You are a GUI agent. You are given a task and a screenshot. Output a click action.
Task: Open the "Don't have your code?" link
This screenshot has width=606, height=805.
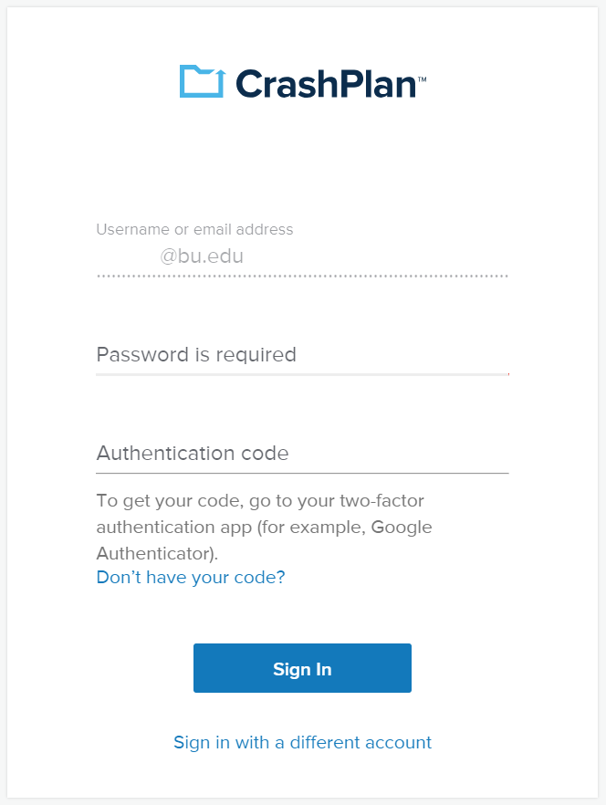(191, 577)
